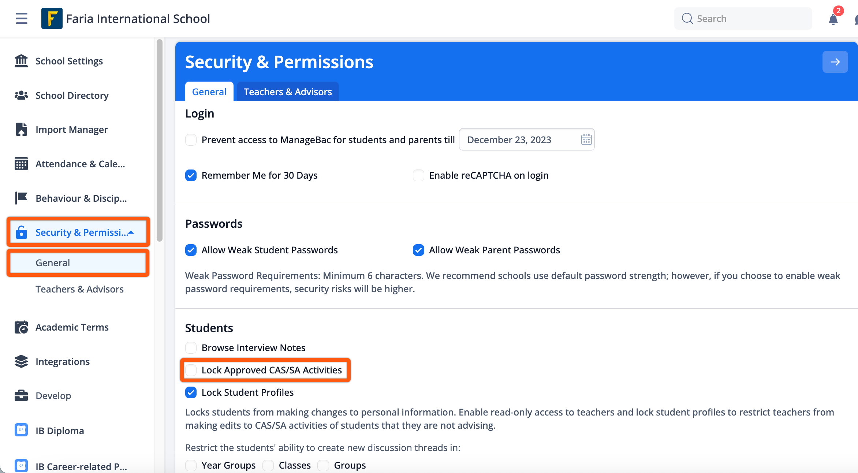This screenshot has height=473, width=858.
Task: Switch to Teachers & Advisors tab
Action: pyautogui.click(x=288, y=92)
